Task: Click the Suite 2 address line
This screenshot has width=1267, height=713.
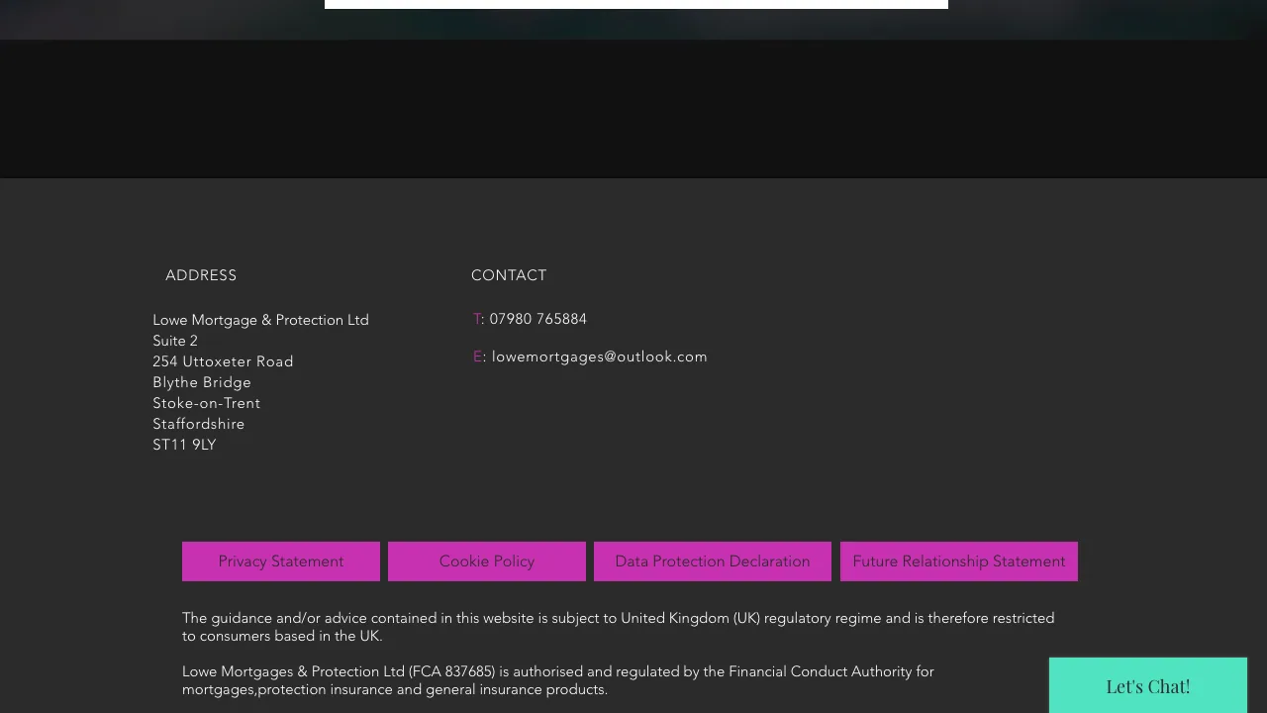Action: pyautogui.click(x=175, y=341)
